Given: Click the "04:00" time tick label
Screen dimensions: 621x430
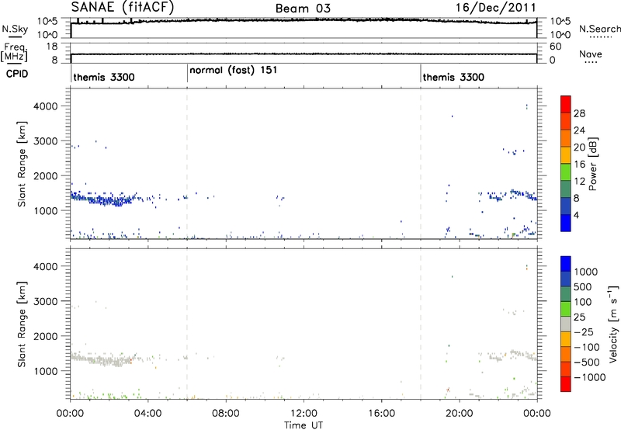Looking at the screenshot, I should coord(147,414).
